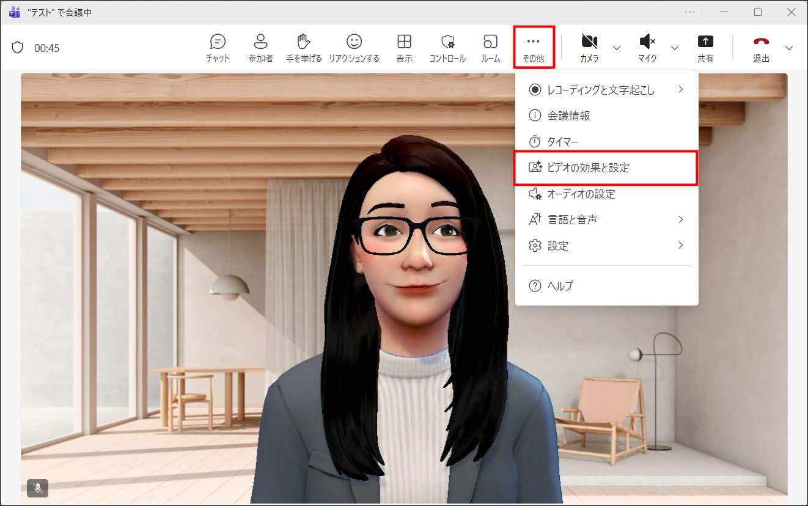808x506 pixels.
Task: Click the shield security icon beside timer
Action: tap(18, 48)
